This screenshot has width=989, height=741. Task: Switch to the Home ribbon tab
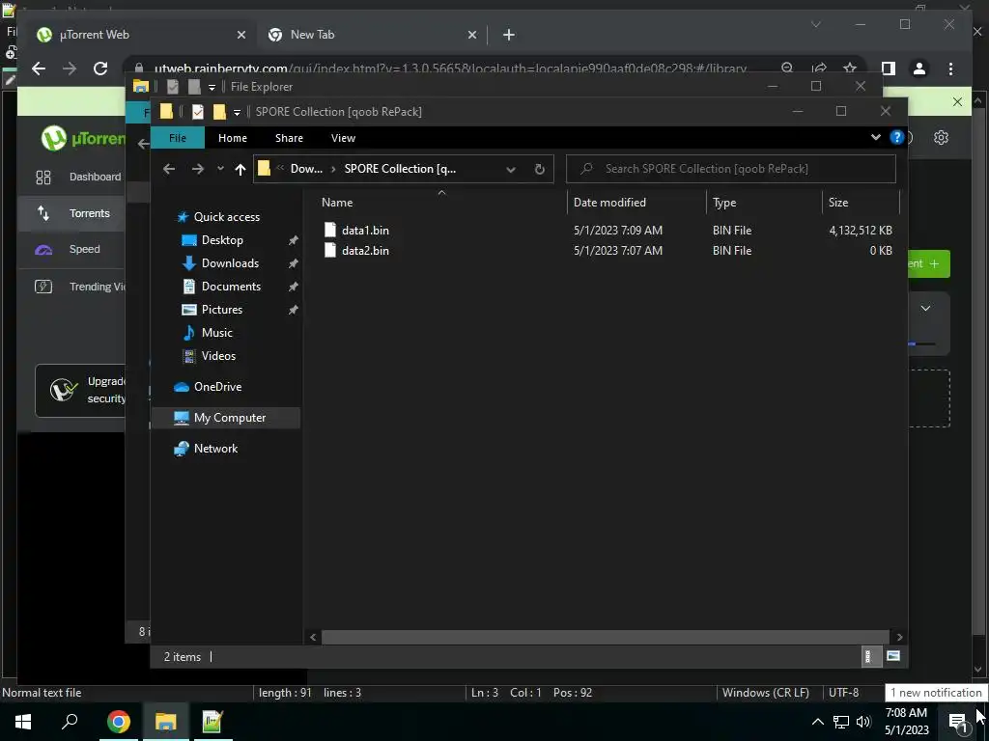click(233, 138)
